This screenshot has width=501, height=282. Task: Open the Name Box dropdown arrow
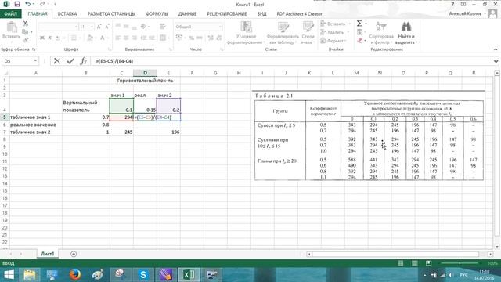[35, 61]
